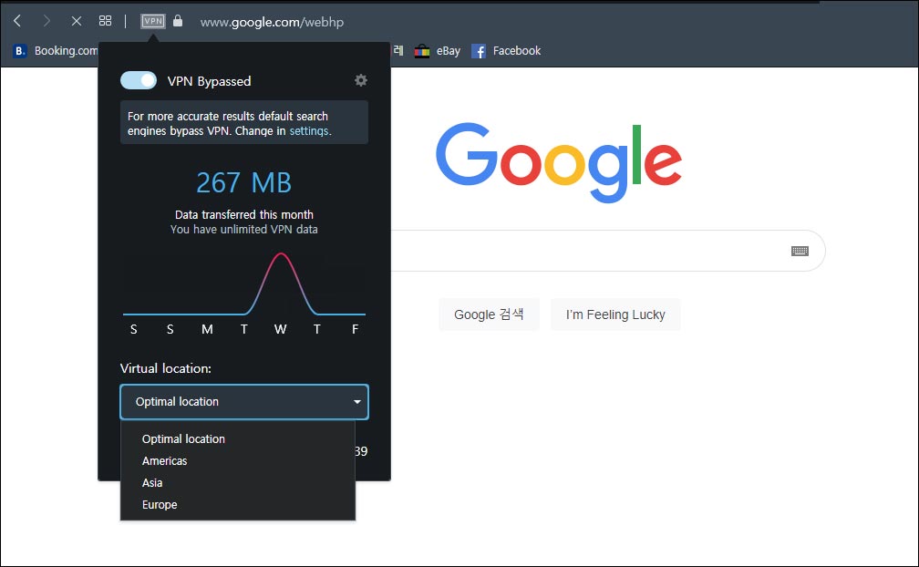Go back with the browser back arrow
919x567 pixels.
pos(17,21)
